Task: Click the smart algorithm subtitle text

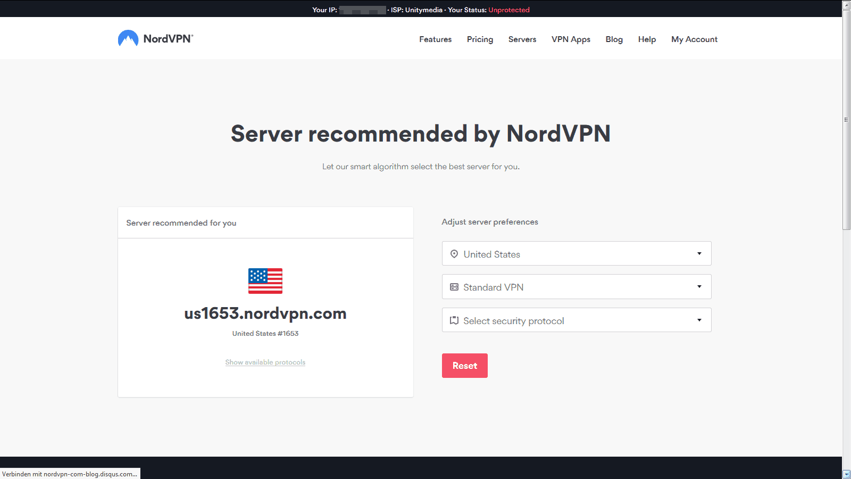Action: pyautogui.click(x=421, y=167)
